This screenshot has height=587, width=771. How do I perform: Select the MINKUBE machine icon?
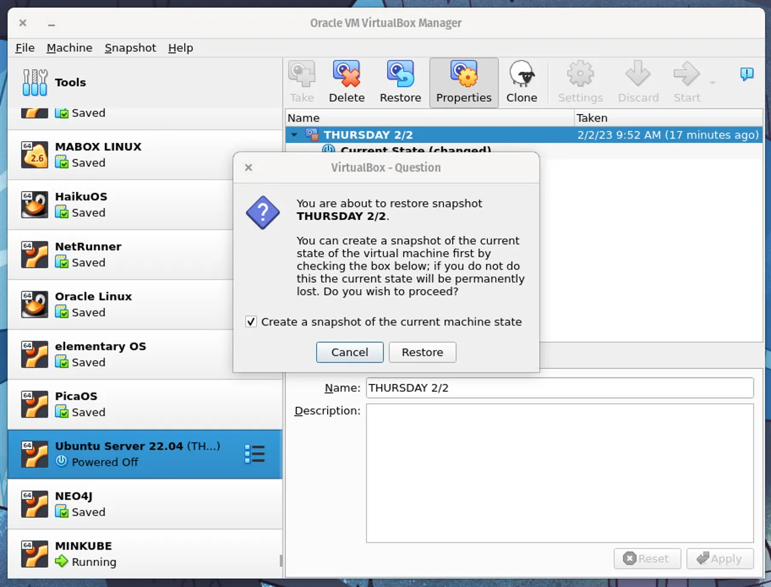tap(34, 554)
